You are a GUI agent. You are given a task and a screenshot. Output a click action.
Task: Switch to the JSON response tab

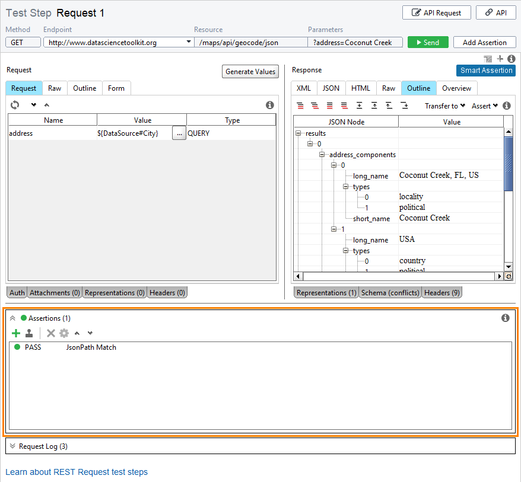[x=331, y=88]
